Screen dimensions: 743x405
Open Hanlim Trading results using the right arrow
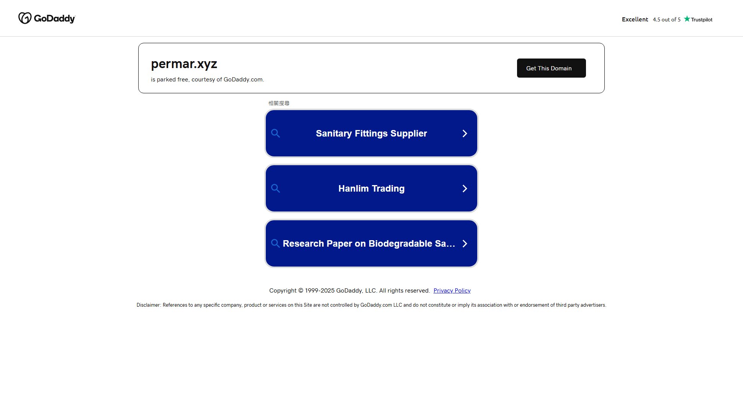click(x=465, y=188)
